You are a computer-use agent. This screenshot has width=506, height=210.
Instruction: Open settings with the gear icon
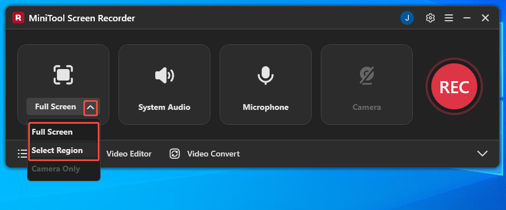coord(430,18)
